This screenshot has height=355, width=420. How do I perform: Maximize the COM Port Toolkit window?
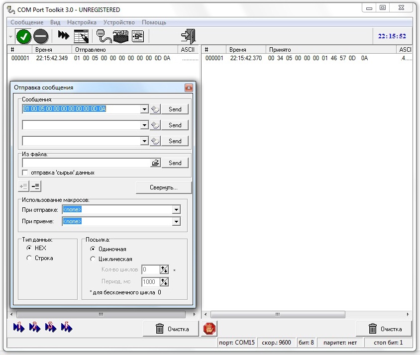click(x=383, y=8)
